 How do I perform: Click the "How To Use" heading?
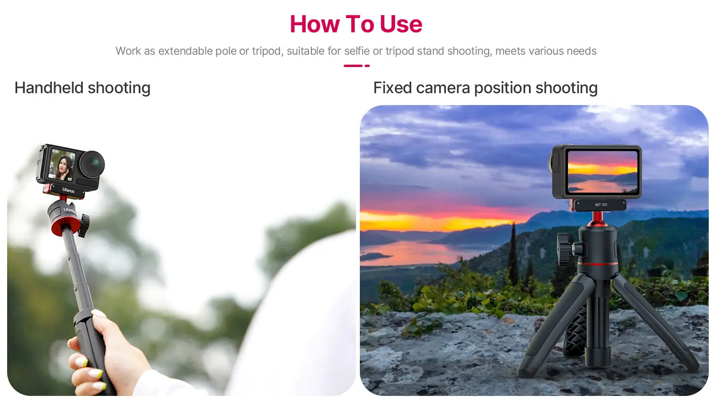[x=356, y=24]
